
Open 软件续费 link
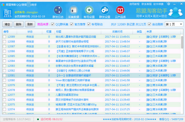pyautogui.click(x=158, y=4)
